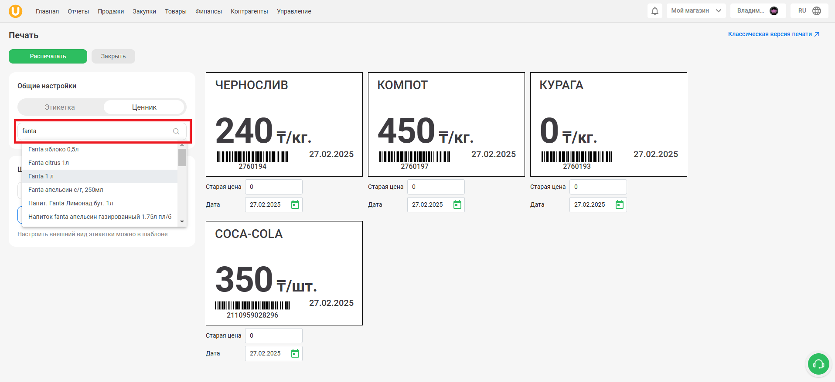Open the Управление menu
The image size is (835, 382).
tap(294, 11)
